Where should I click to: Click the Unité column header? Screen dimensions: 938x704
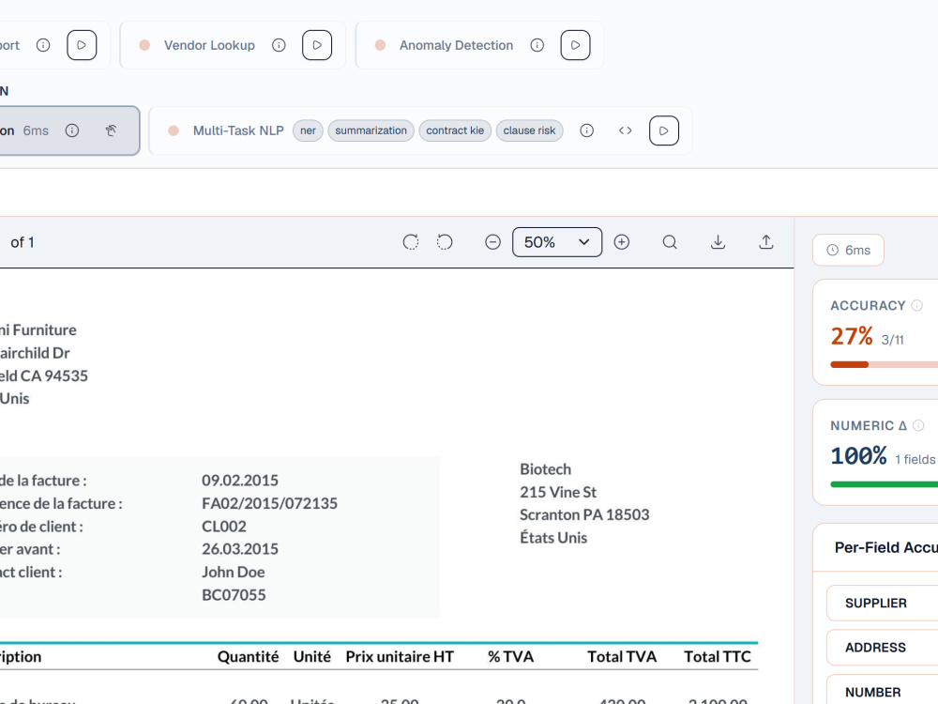coord(311,657)
